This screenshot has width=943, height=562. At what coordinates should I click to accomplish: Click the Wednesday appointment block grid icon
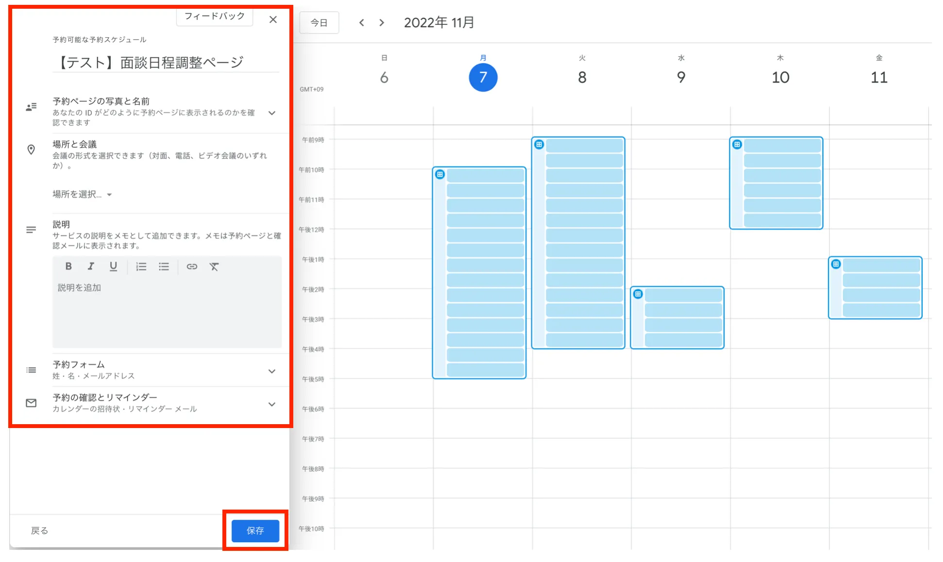point(638,294)
